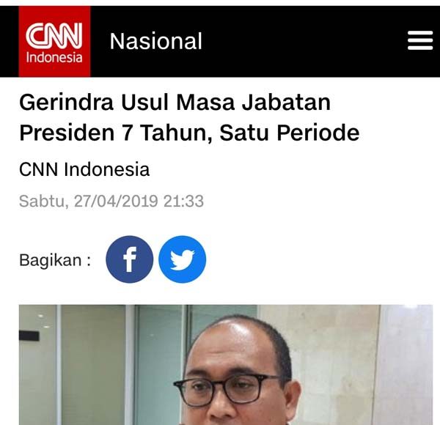The image size is (440, 425).
Task: Click the time 21:33 in the dateline
Action: [183, 201]
